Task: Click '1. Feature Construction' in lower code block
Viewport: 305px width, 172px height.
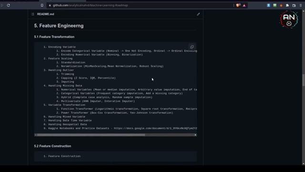Action: tap(62, 156)
